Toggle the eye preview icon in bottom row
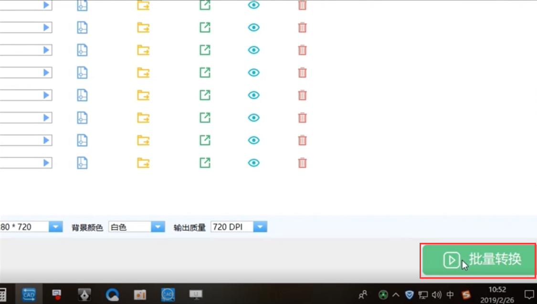 tap(254, 163)
